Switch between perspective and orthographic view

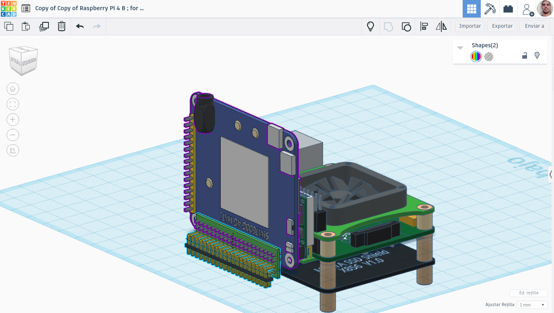pyautogui.click(x=13, y=150)
